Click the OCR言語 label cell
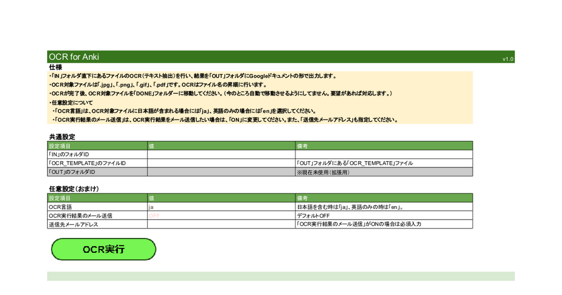 pyautogui.click(x=97, y=206)
